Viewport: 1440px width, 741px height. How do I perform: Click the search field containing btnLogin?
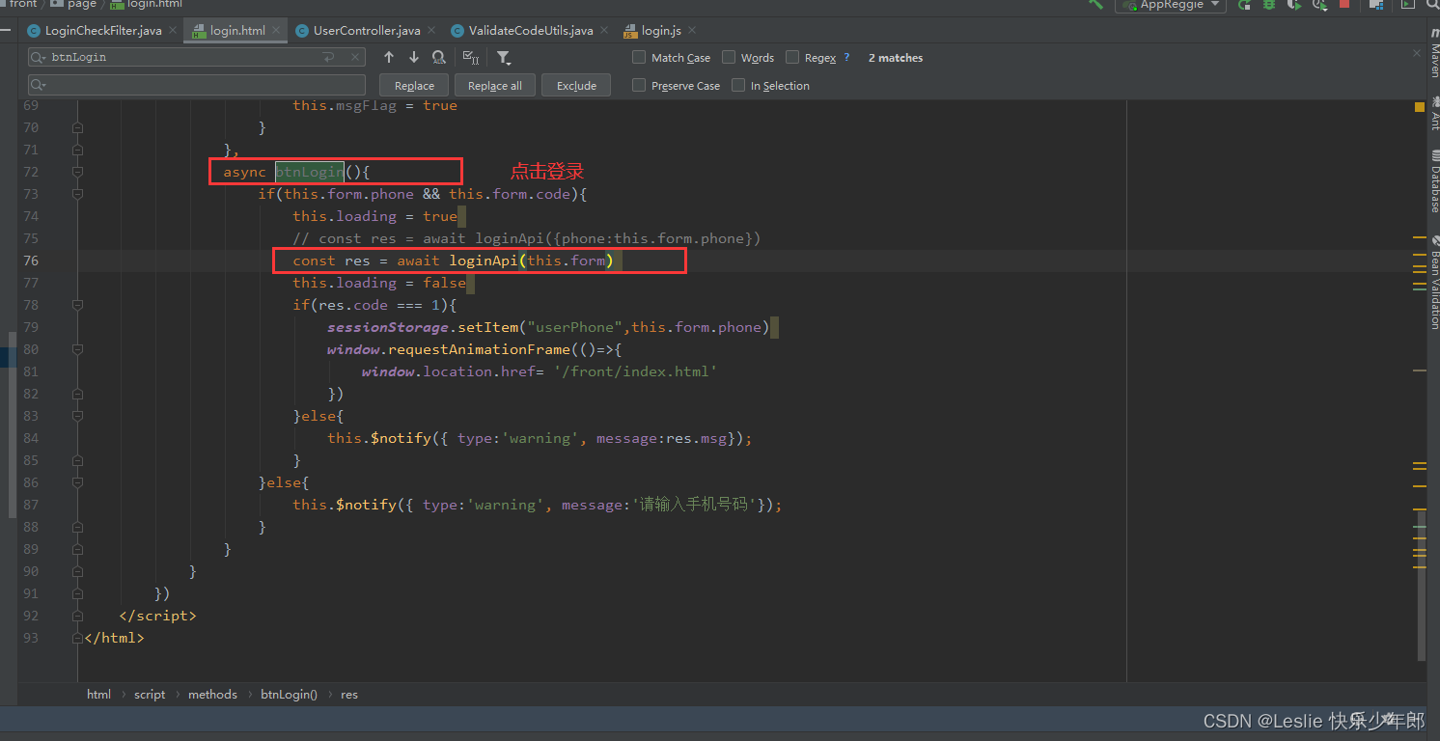[197, 57]
